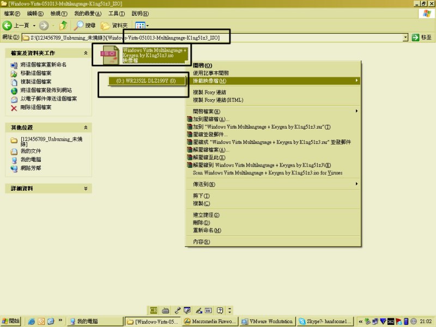Expand the 傳送到(N) submenu
436x327 pixels.
point(273,184)
